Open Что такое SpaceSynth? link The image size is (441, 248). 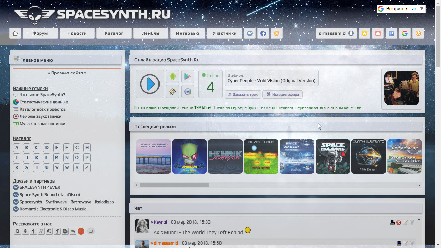(42, 95)
